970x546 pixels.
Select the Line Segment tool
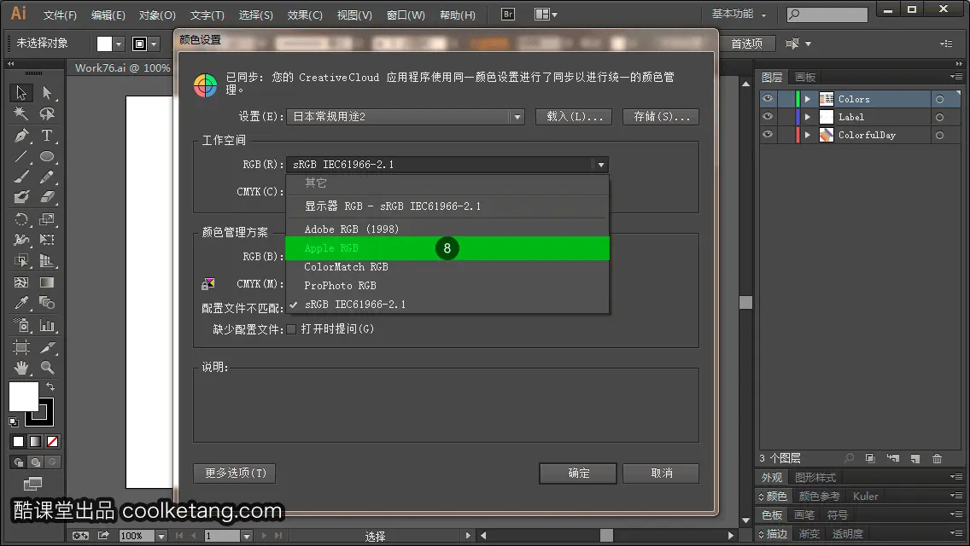click(x=21, y=156)
